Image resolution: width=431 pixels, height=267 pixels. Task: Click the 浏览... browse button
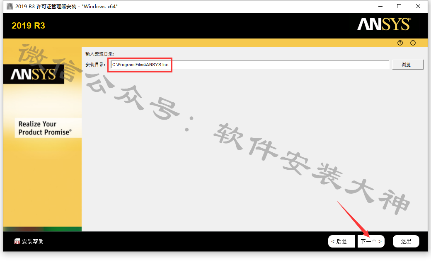(408, 65)
